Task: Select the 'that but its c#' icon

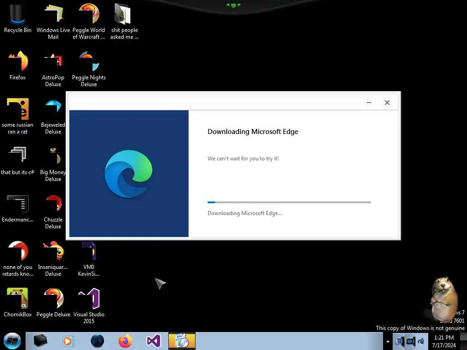Action: (18, 161)
